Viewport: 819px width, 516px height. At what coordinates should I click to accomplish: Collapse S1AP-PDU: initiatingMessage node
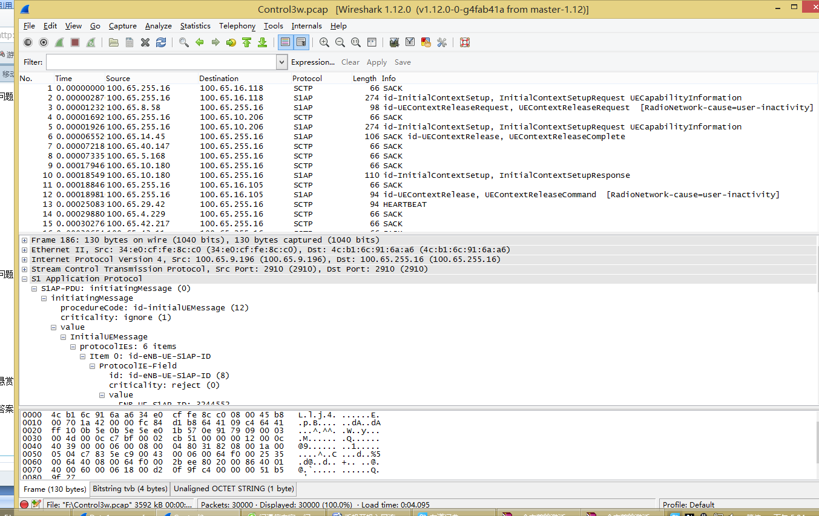click(x=35, y=289)
